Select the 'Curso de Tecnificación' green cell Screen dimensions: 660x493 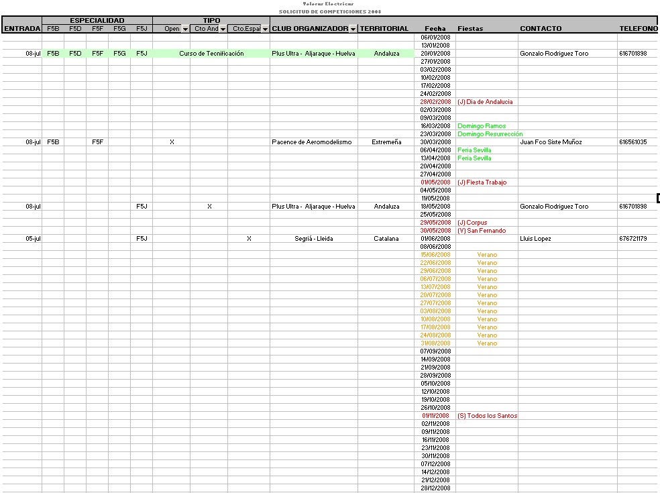pos(211,54)
